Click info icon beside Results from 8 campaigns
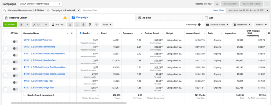The width and height of the screenshot is (271, 105). coord(53,95)
